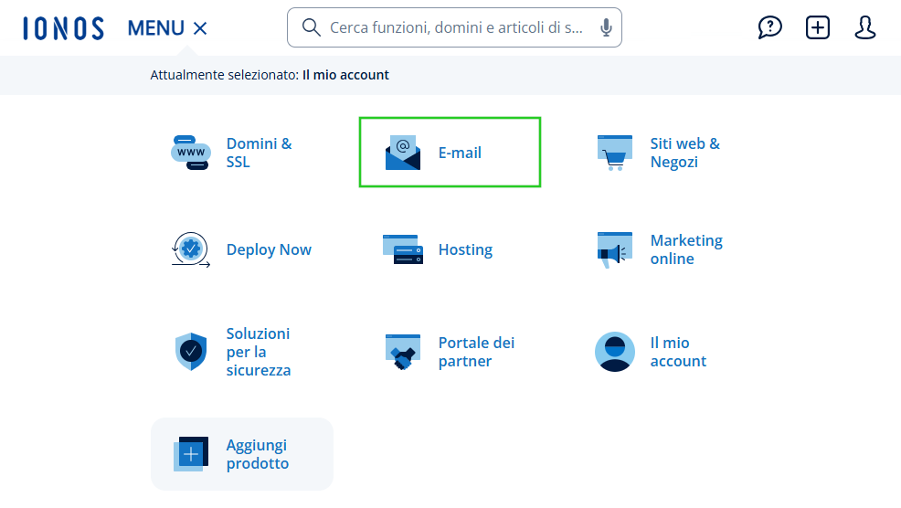Click the security shield icon

(191, 351)
